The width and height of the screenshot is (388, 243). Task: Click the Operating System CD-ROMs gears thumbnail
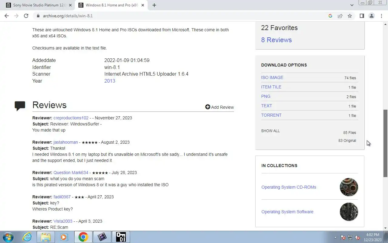[x=349, y=187]
